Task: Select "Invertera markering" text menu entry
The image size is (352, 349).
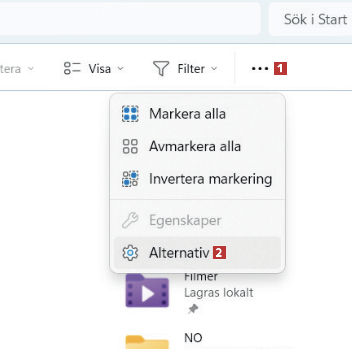Action: pos(210,179)
